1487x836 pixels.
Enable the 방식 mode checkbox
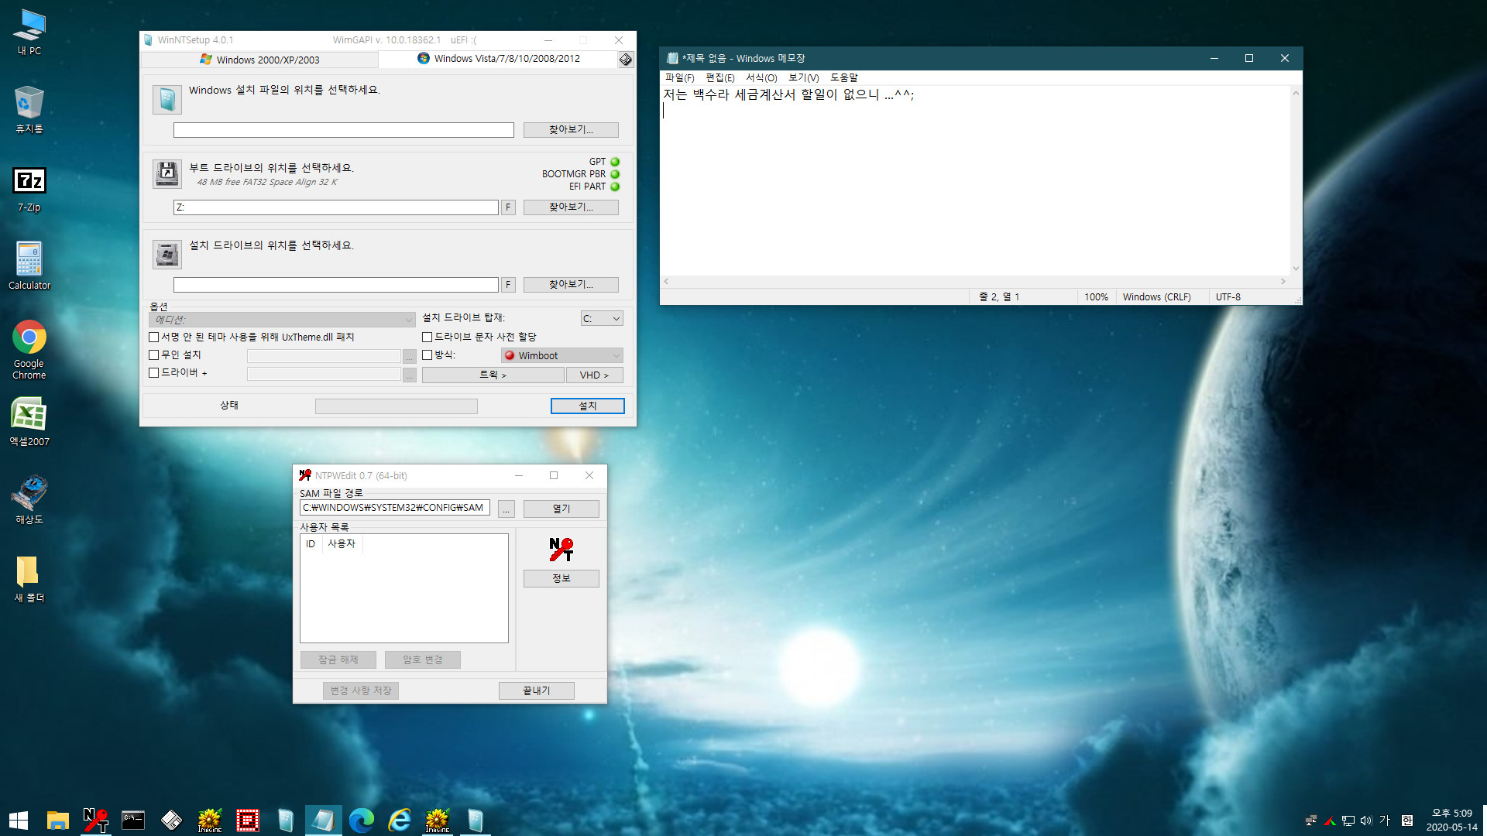(x=427, y=355)
